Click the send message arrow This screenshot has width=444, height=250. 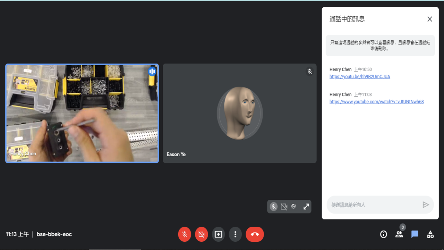(426, 205)
